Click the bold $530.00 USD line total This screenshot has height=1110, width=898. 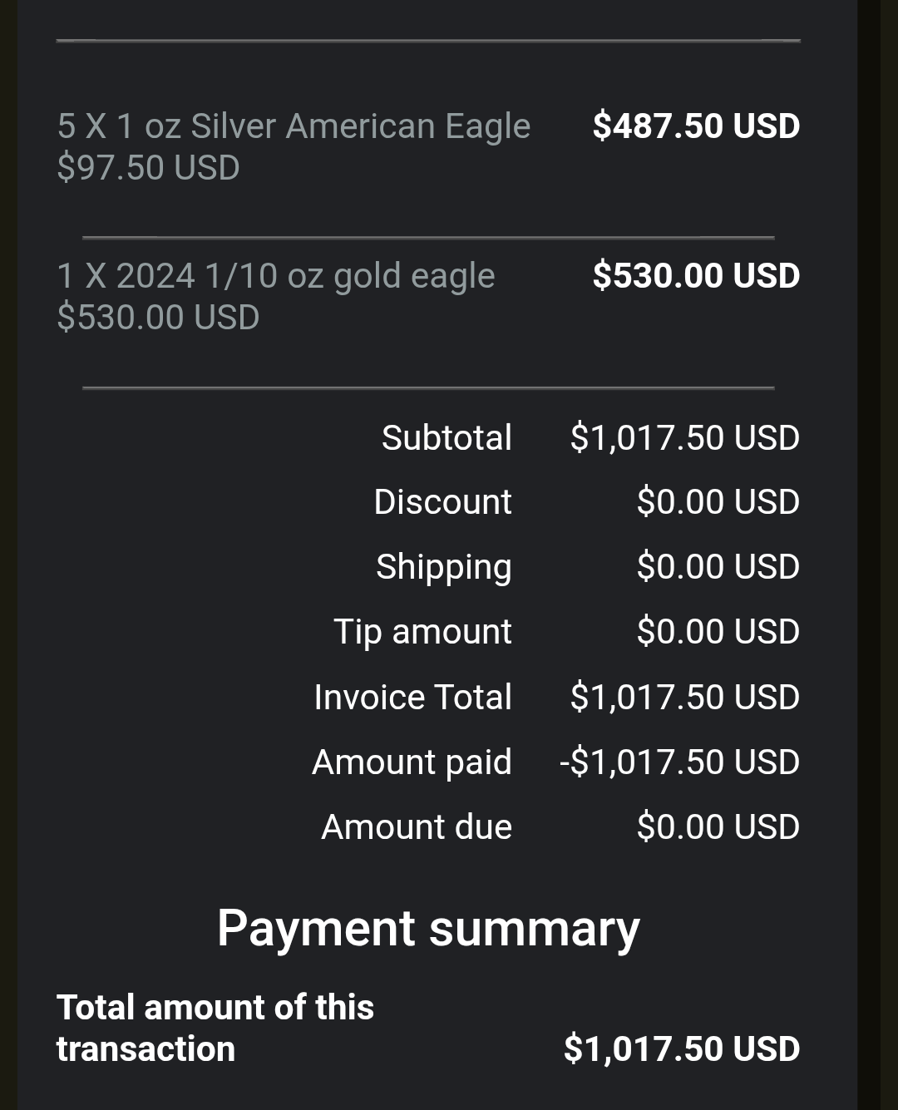[x=696, y=276]
